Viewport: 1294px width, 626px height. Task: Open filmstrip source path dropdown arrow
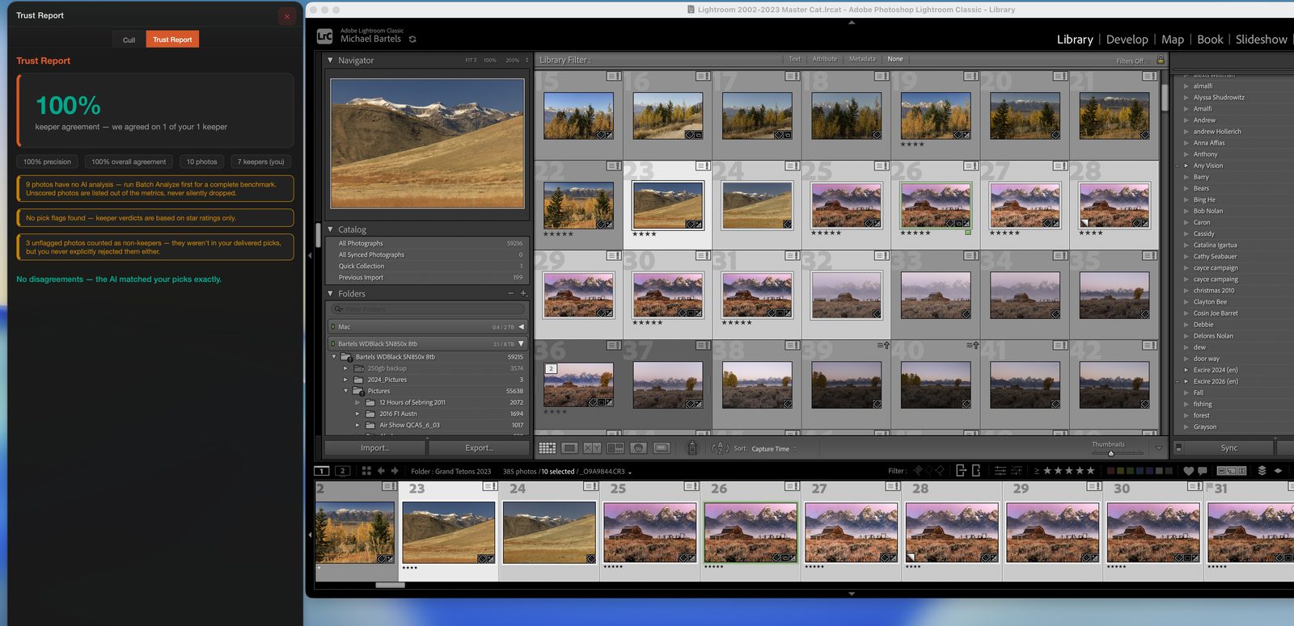[x=629, y=473]
